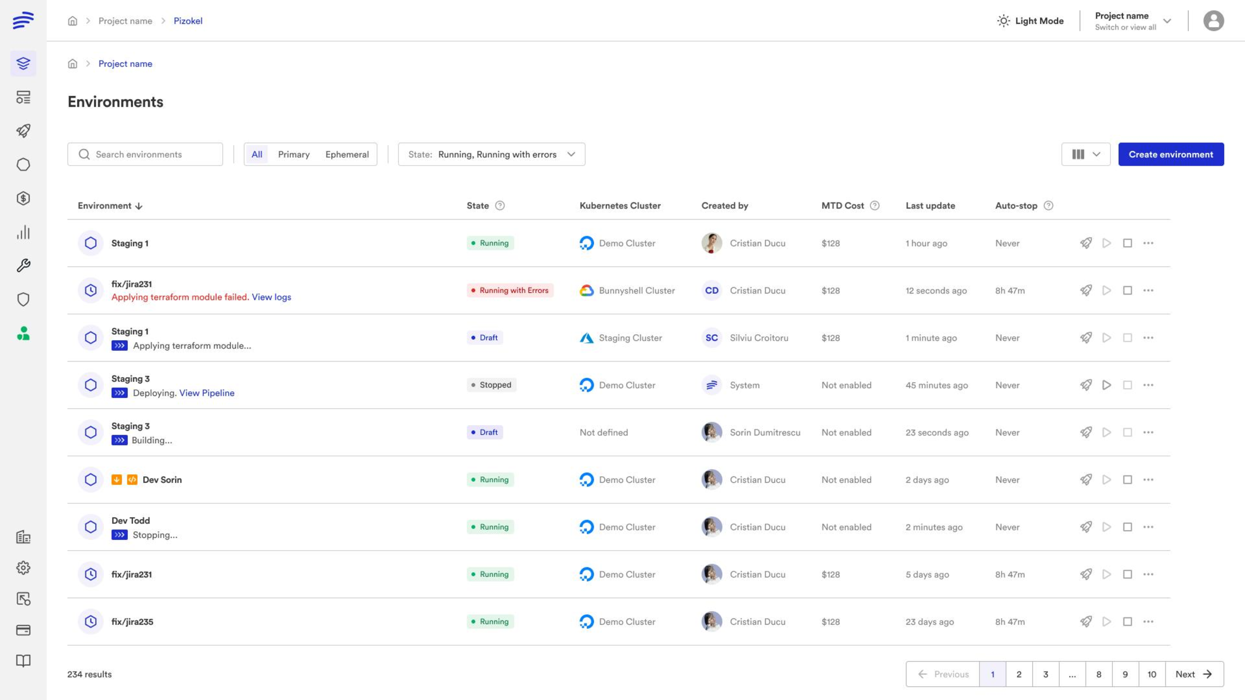The height and width of the screenshot is (700, 1245).
Task: Toggle Light Mode theme switch
Action: click(x=1029, y=21)
